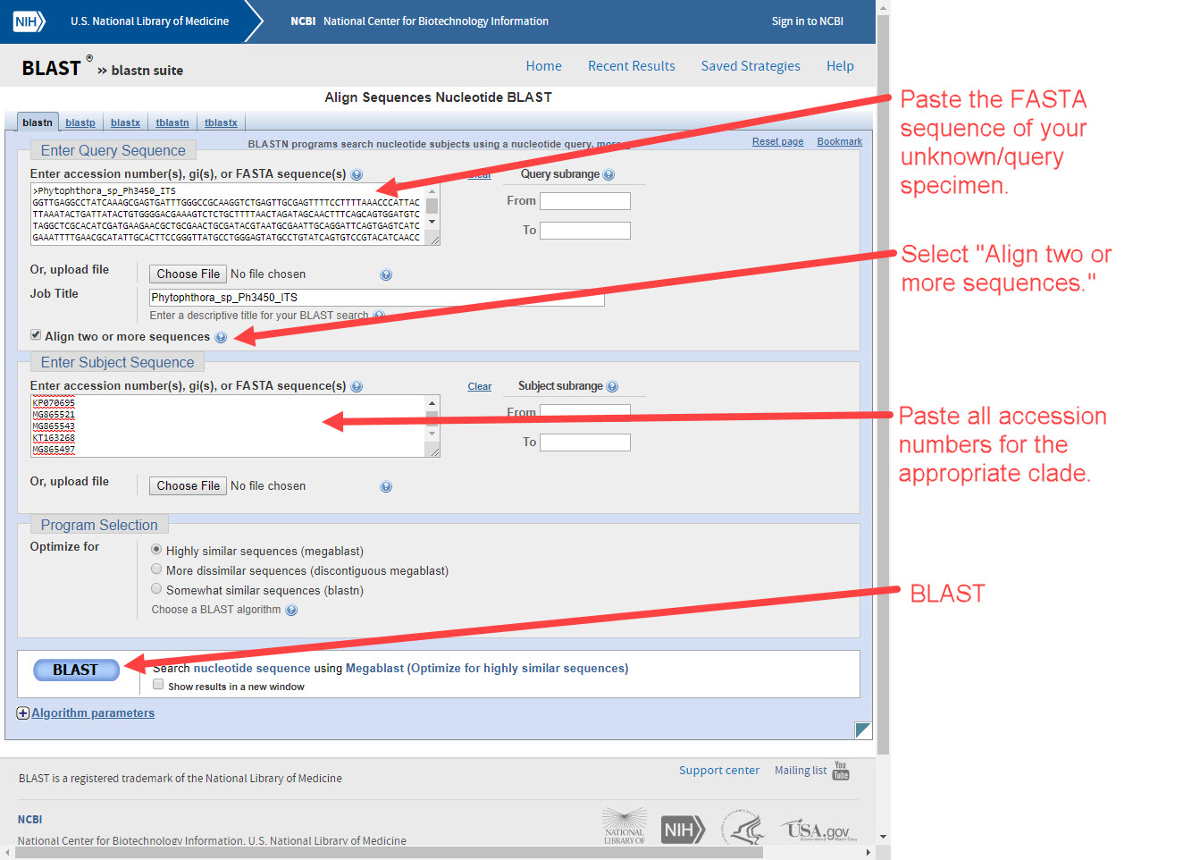Click help icon for Choose a BLAST algorithm
Screen dimensions: 1200x860
click(x=291, y=611)
